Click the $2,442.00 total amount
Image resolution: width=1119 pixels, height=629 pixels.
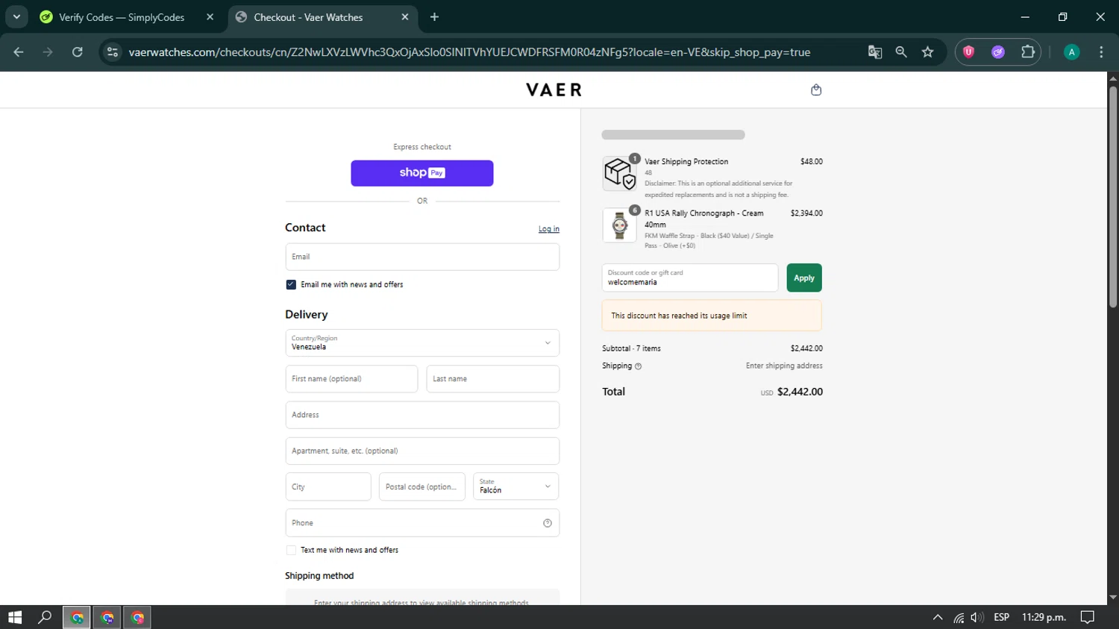click(x=800, y=392)
